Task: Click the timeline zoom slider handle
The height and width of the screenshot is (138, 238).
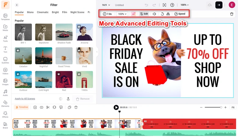Action: [x=221, y=108]
